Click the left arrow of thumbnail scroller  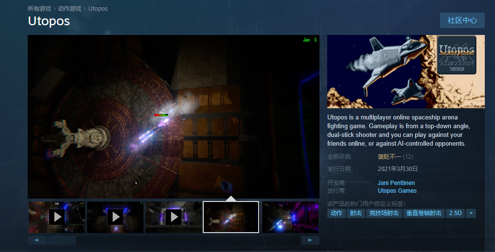[x=36, y=240]
